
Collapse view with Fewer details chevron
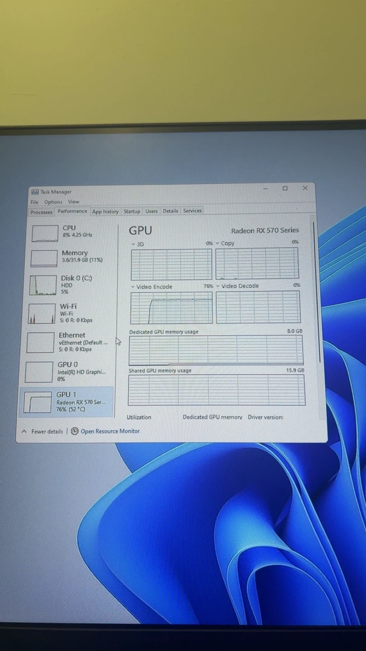tap(24, 432)
